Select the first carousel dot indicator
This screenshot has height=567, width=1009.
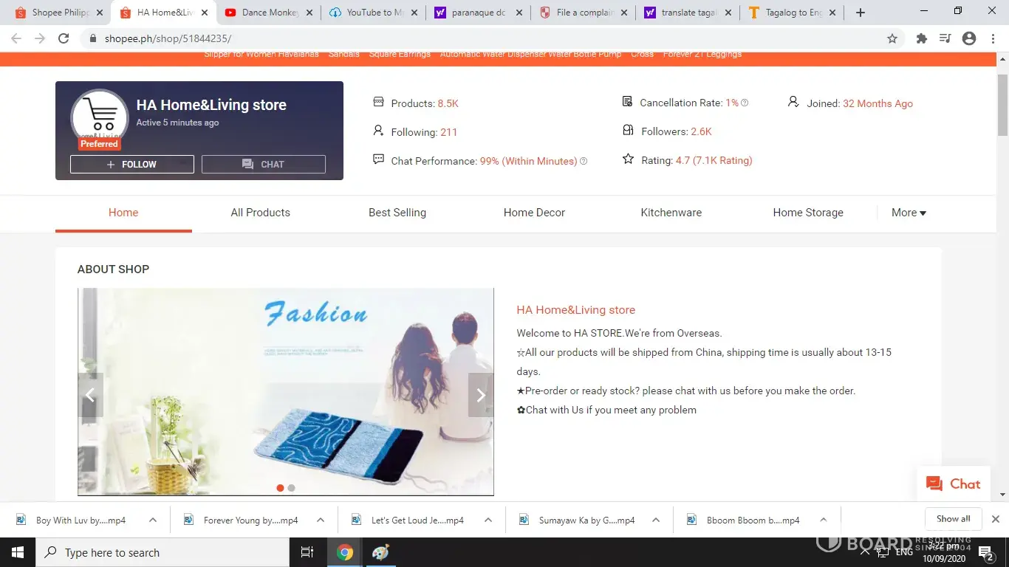280,488
